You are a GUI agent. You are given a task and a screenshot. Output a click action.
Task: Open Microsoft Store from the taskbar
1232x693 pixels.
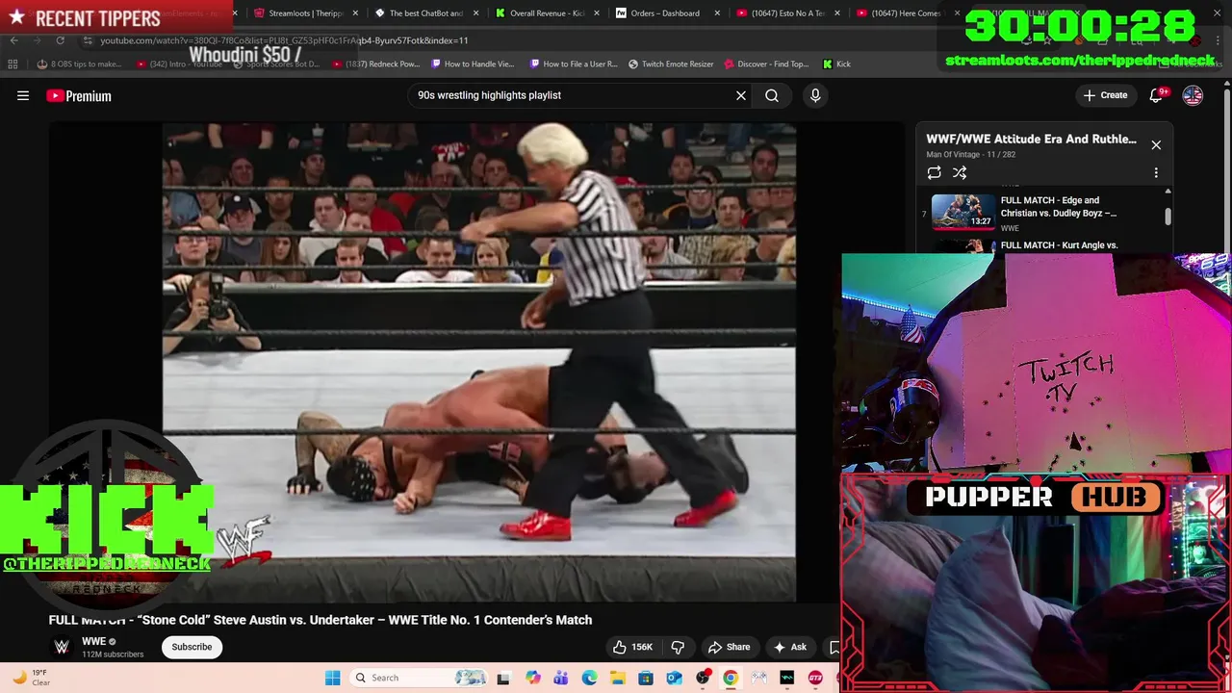click(646, 678)
